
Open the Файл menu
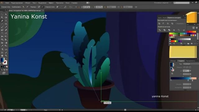tap(7, 3)
